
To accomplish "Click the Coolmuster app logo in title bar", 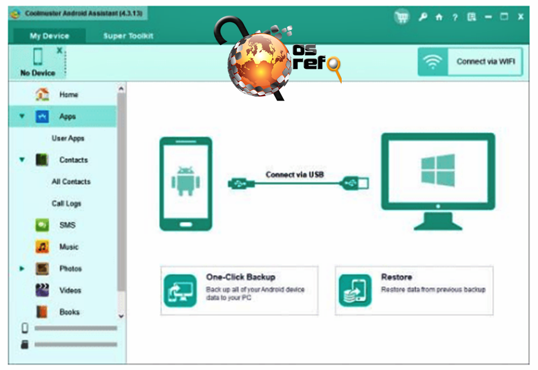I will [x=16, y=14].
